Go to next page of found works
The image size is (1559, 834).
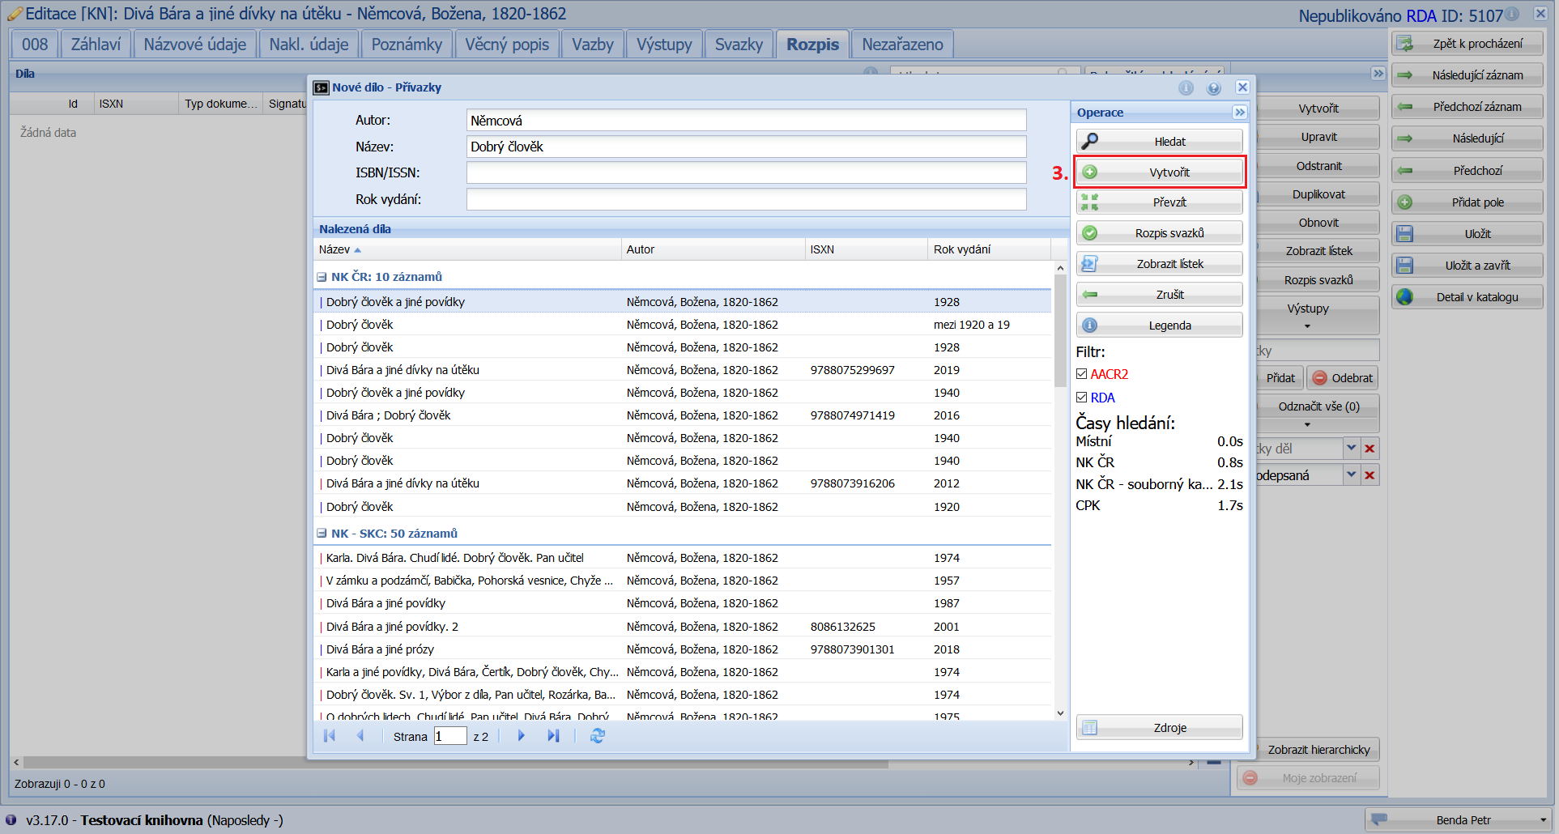coord(521,736)
